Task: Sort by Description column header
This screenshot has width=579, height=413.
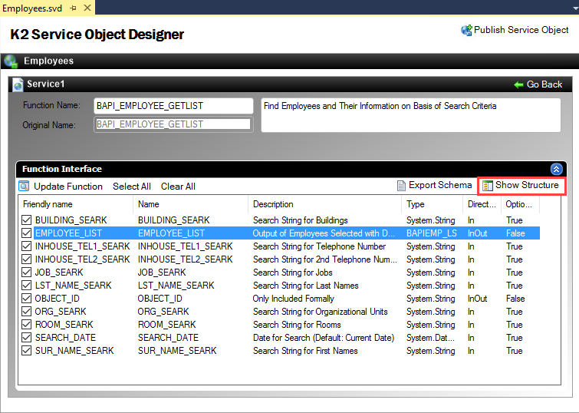Action: (x=325, y=204)
